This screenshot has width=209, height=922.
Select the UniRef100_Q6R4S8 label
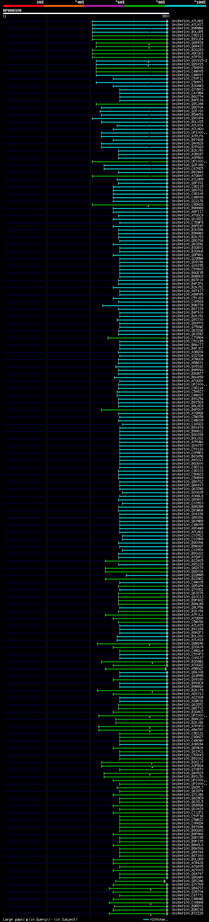(187, 43)
